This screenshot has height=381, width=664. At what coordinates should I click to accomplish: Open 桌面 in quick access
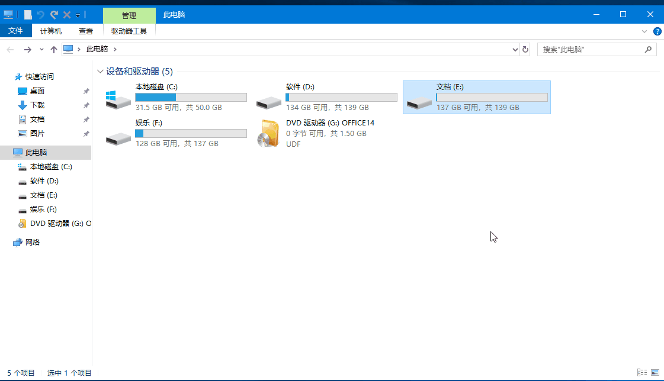37,91
